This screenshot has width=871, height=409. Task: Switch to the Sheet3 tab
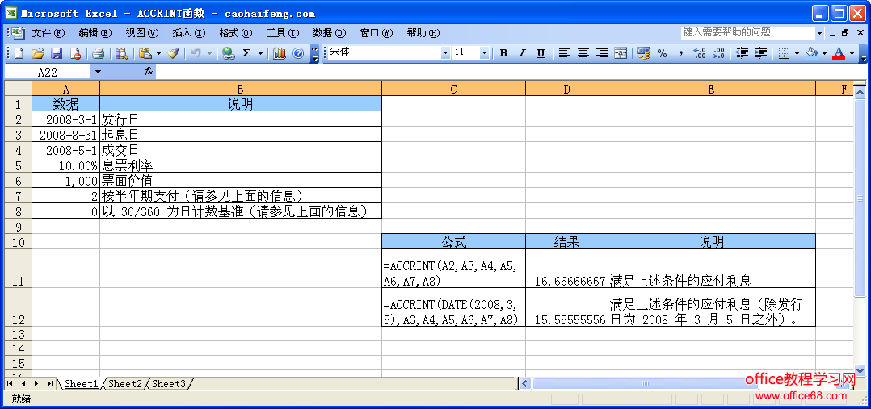169,383
